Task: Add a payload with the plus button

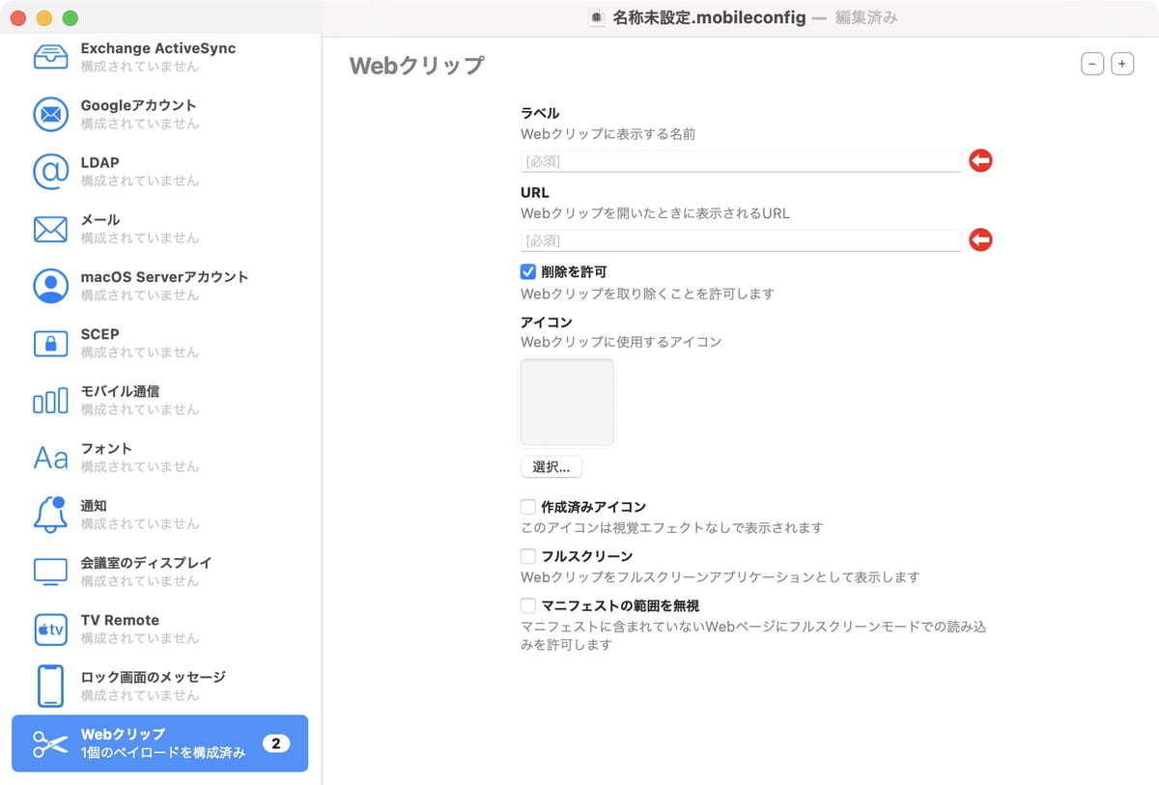Action: pos(1122,64)
